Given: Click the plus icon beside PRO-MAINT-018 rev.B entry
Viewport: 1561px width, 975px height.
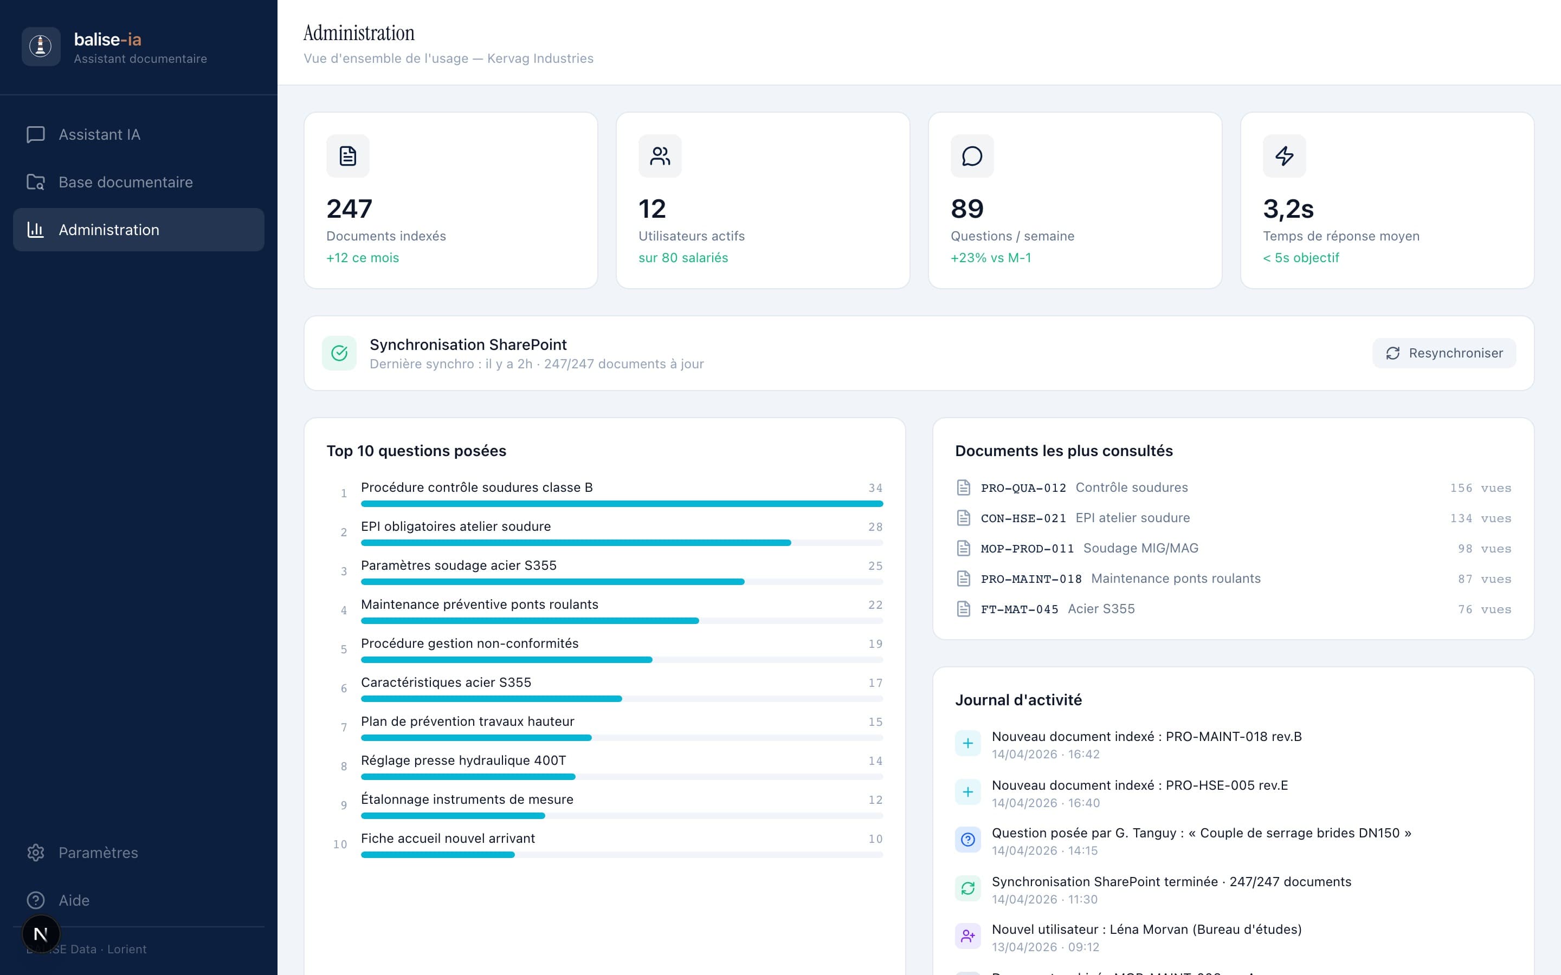Looking at the screenshot, I should point(967,743).
